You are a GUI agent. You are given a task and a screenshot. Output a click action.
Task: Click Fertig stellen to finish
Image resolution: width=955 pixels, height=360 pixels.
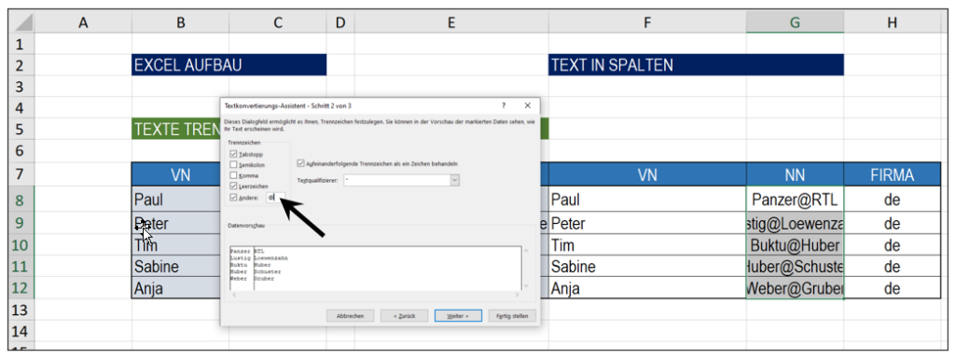(x=512, y=315)
